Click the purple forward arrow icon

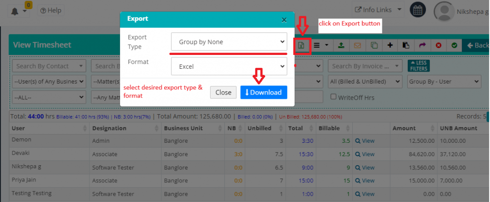[422, 45]
